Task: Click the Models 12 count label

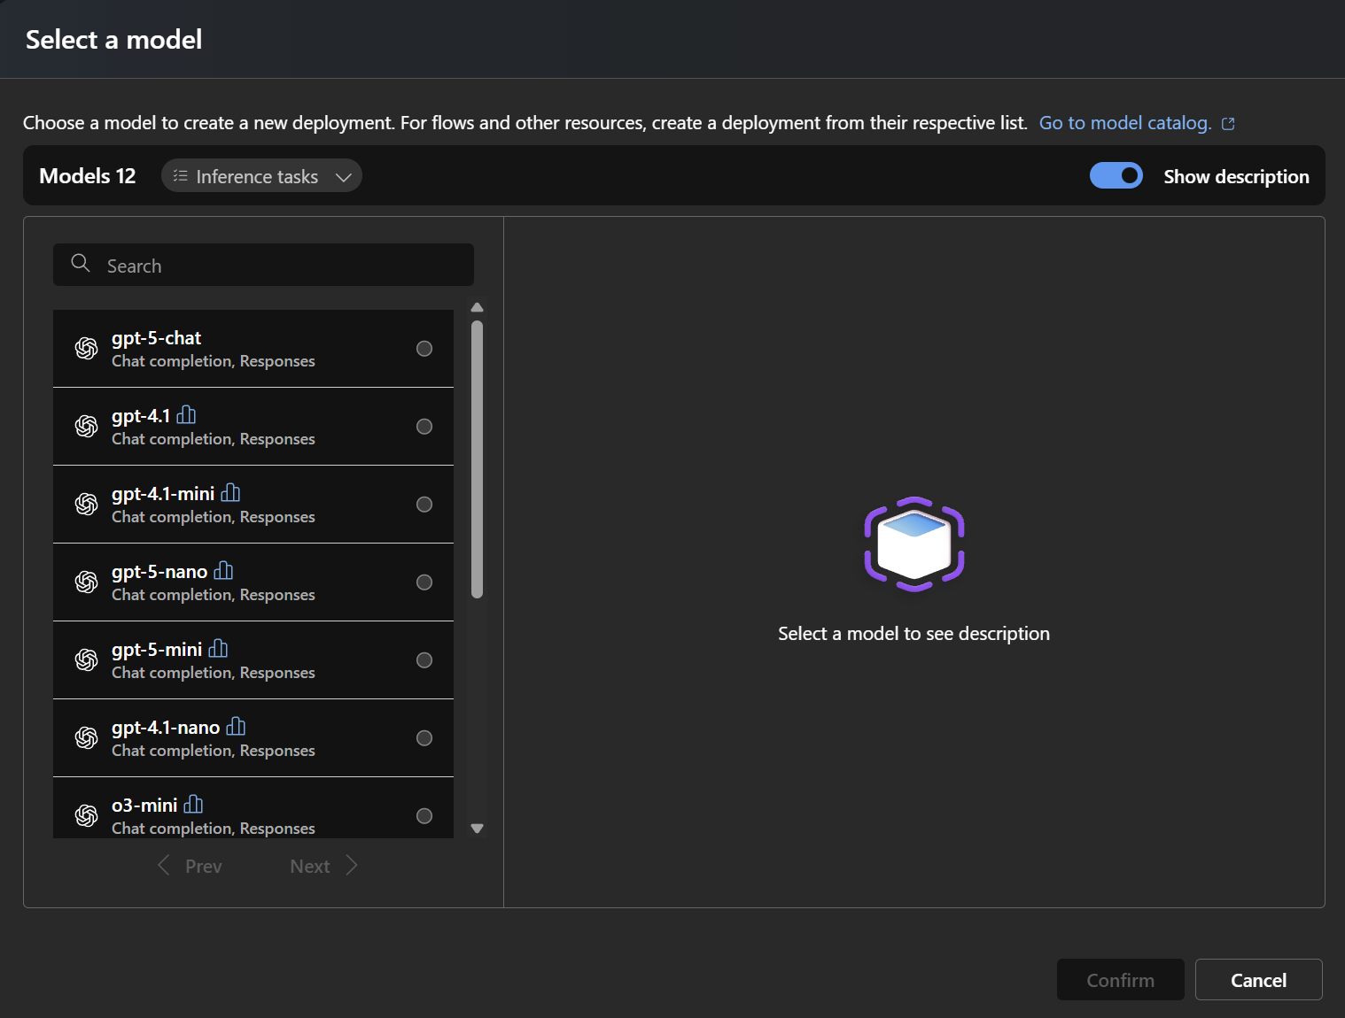Action: click(88, 176)
